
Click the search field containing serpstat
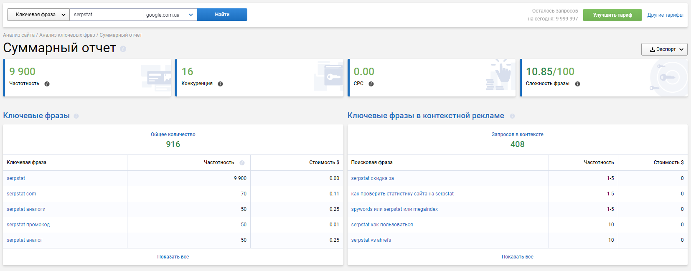tap(106, 15)
